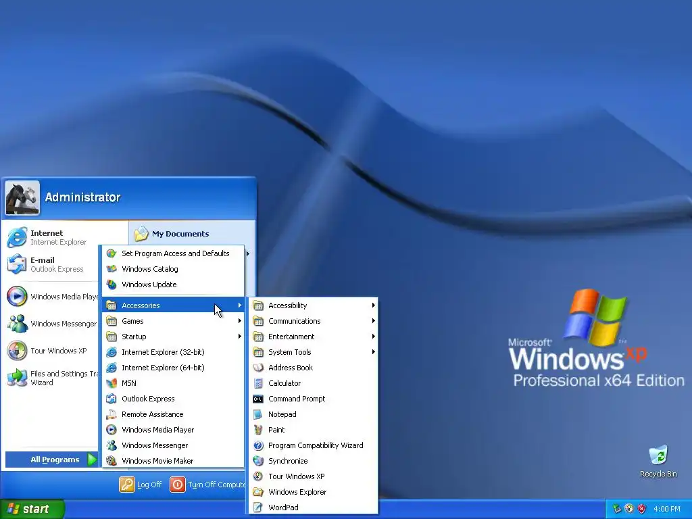Open Command Prompt
This screenshot has width=692, height=519.
tap(314, 399)
